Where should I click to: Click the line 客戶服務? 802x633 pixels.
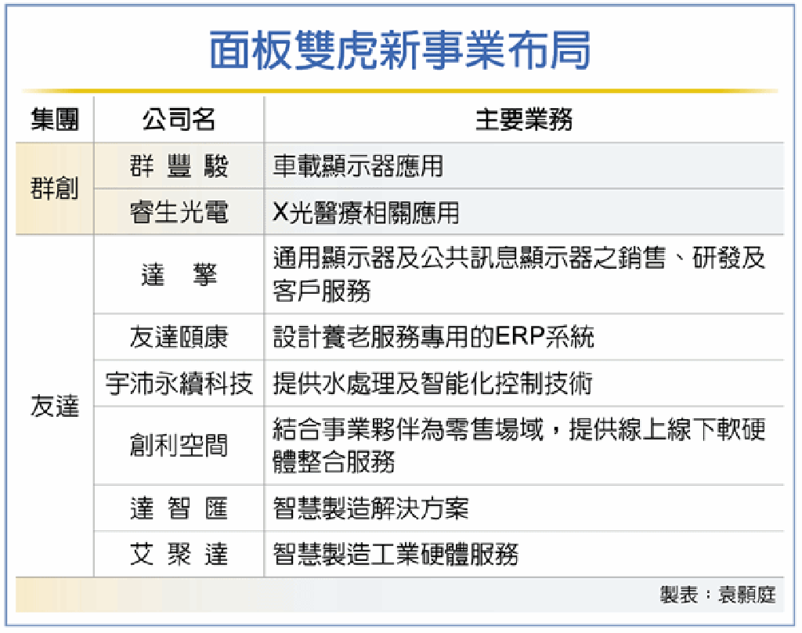322,291
